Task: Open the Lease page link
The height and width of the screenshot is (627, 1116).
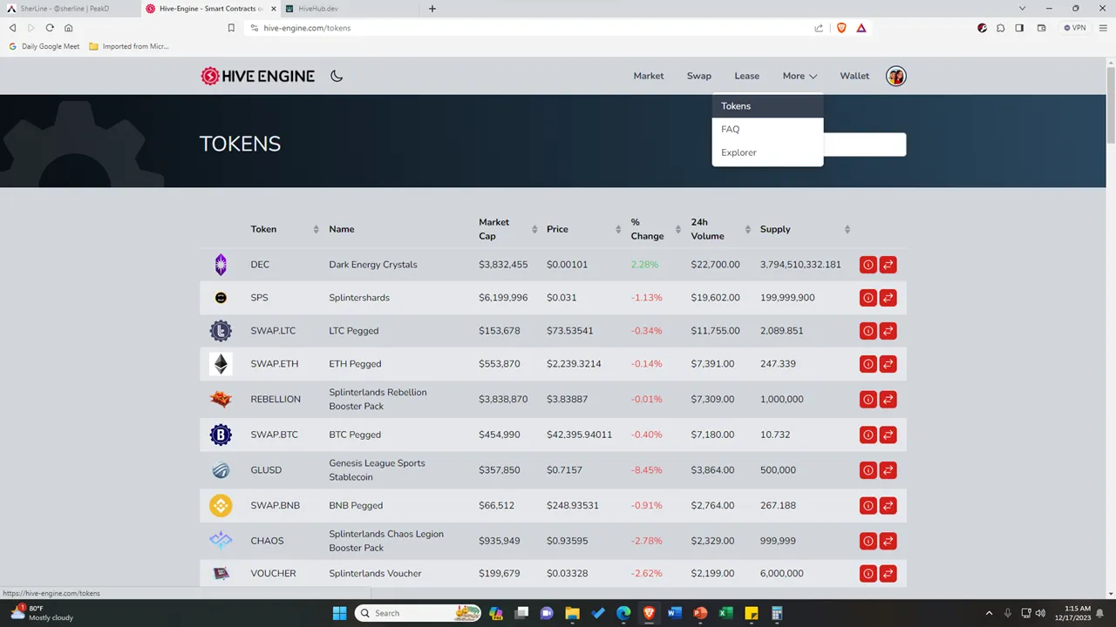Action: pos(746,76)
